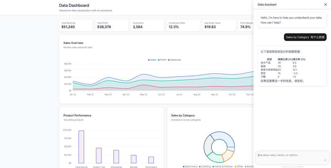This screenshot has height=168, width=331.
Task: Select the Clothing legend entry
Action: pos(205,166)
